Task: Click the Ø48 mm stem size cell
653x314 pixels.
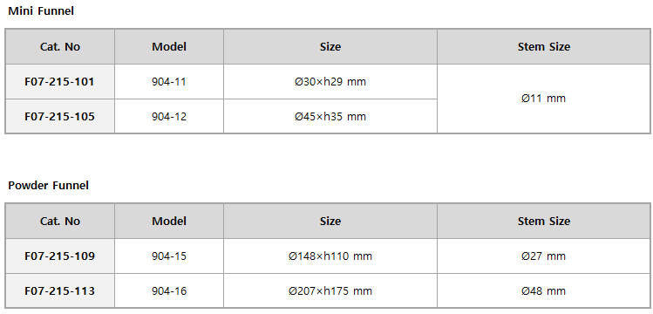Action: point(543,290)
